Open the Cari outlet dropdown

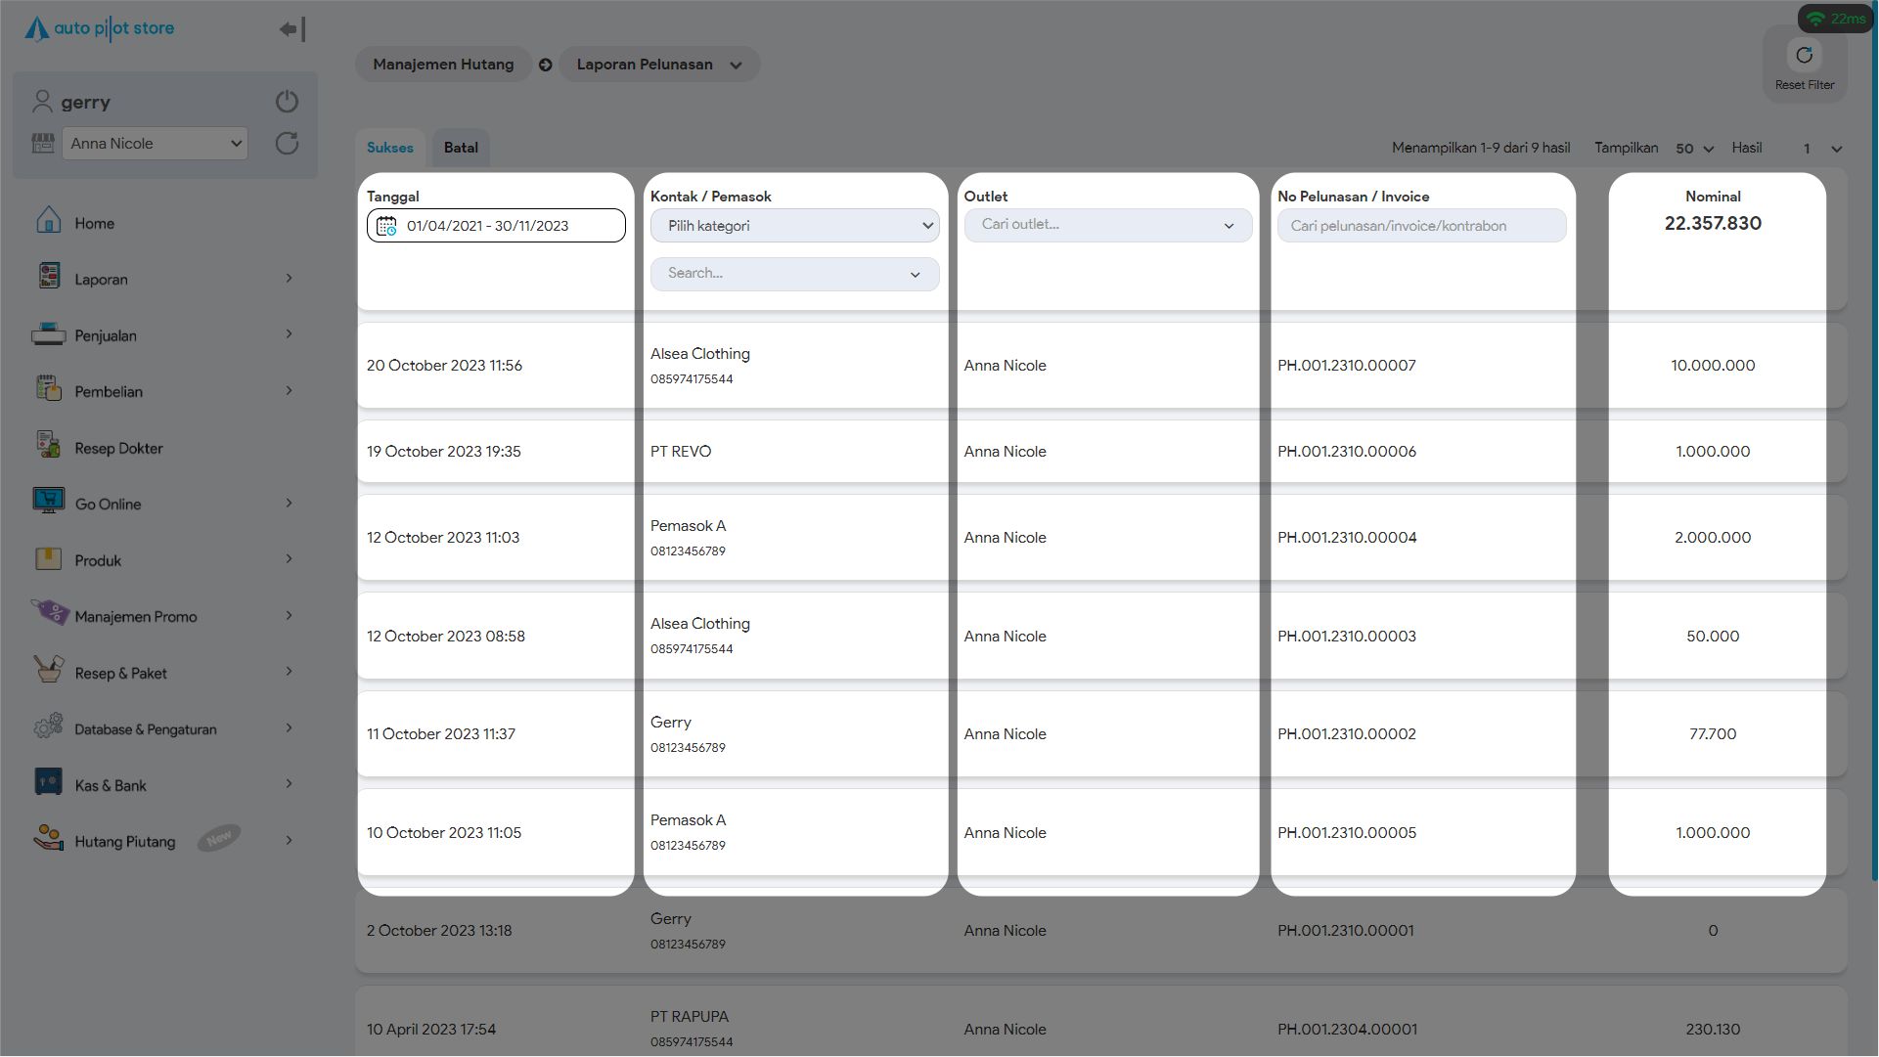pyautogui.click(x=1106, y=225)
